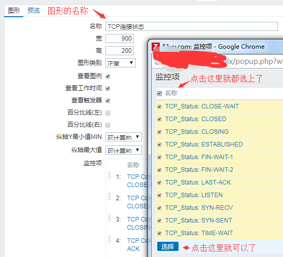Uncheck TCP_Status: ESTABLISHED checkbox
283x257 pixels.
click(x=159, y=144)
